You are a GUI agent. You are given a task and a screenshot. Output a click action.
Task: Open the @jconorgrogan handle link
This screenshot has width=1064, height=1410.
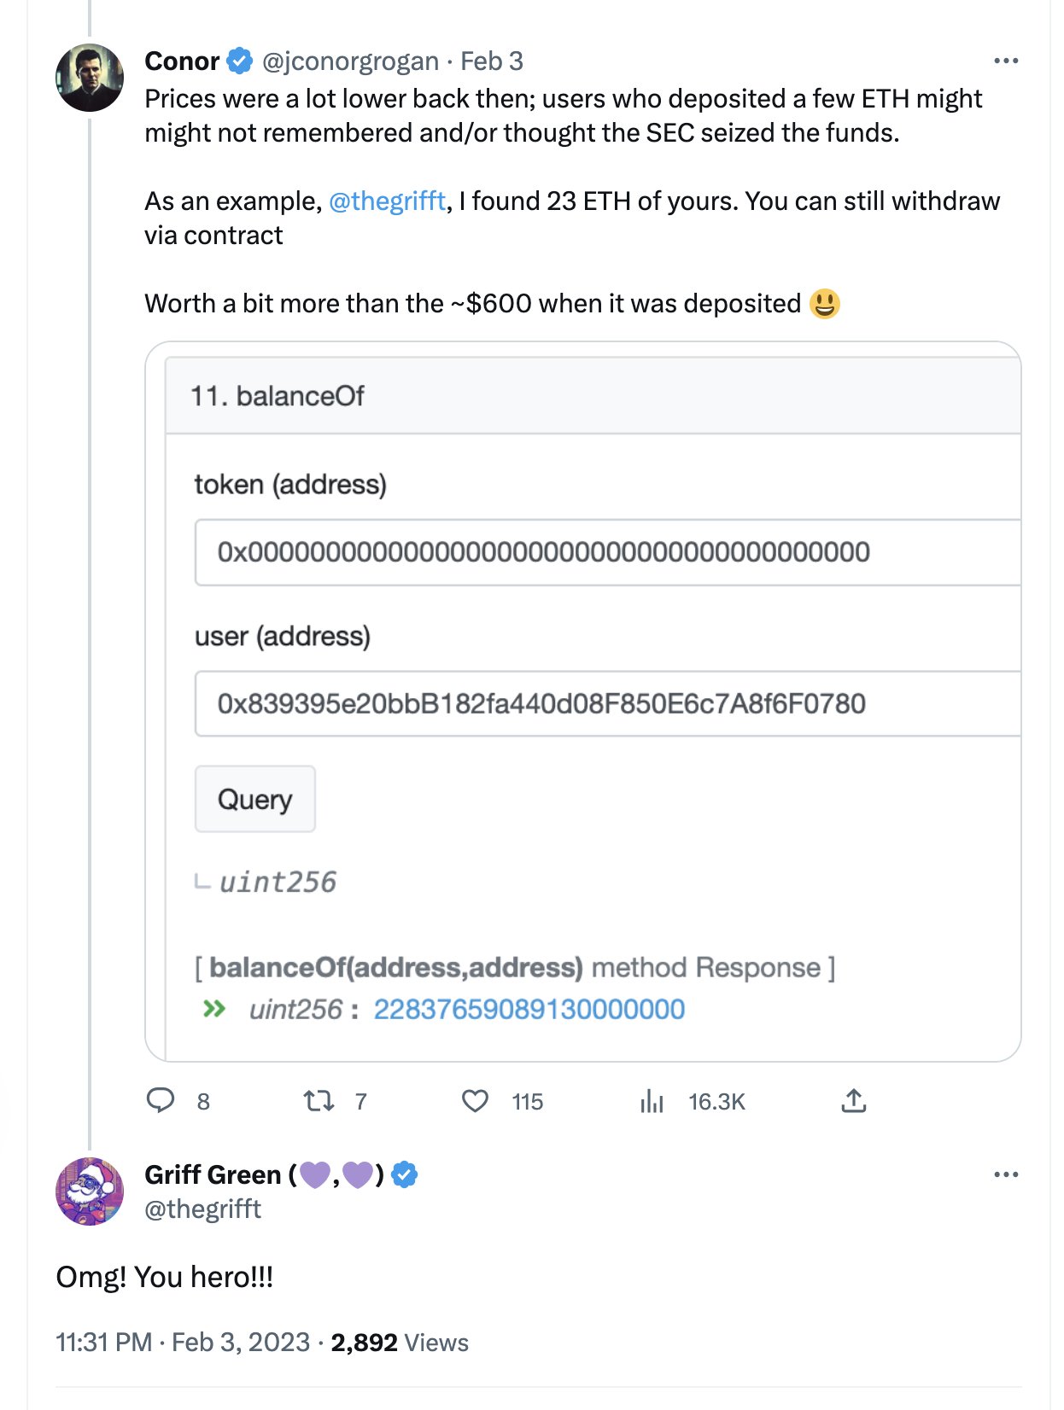coord(350,61)
